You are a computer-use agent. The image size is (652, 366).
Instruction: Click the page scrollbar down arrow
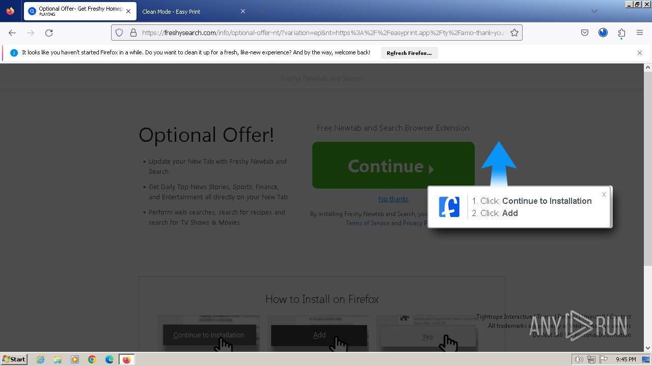(648, 348)
